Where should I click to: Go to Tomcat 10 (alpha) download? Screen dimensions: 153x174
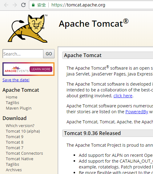tap(23, 131)
